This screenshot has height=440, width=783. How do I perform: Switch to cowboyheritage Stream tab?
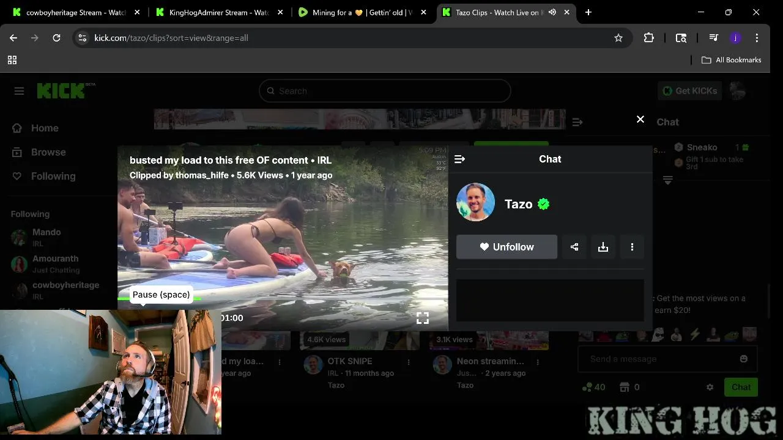click(x=76, y=12)
